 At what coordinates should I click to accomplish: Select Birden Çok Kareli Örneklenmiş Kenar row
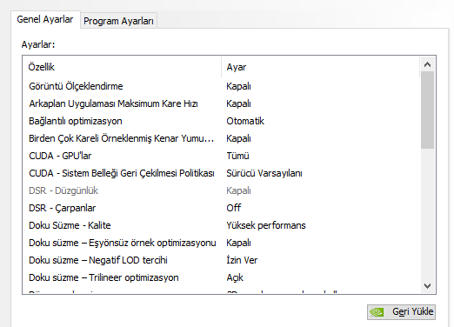[x=222, y=138]
